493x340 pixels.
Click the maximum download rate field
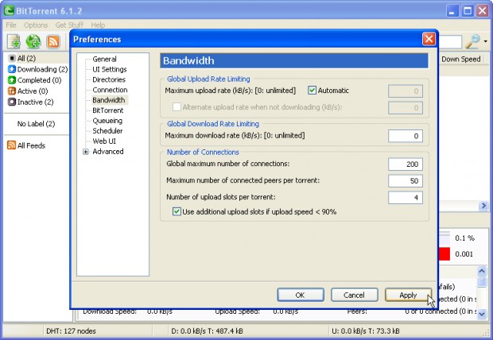(406, 136)
